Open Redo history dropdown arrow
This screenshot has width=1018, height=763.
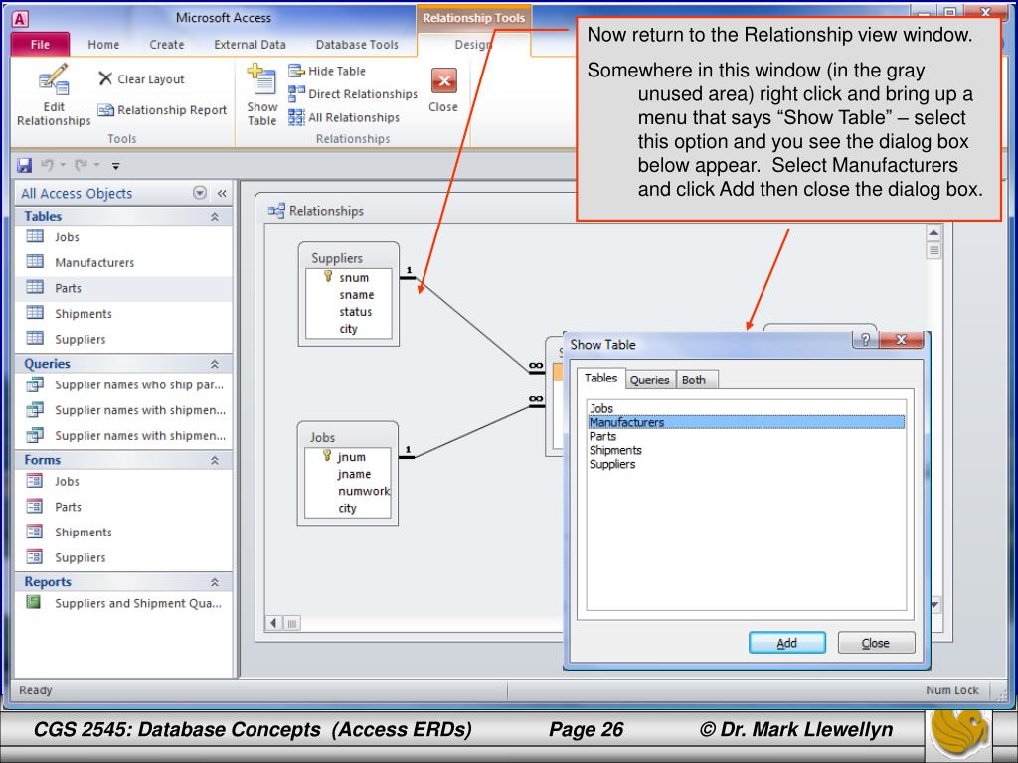(x=96, y=166)
